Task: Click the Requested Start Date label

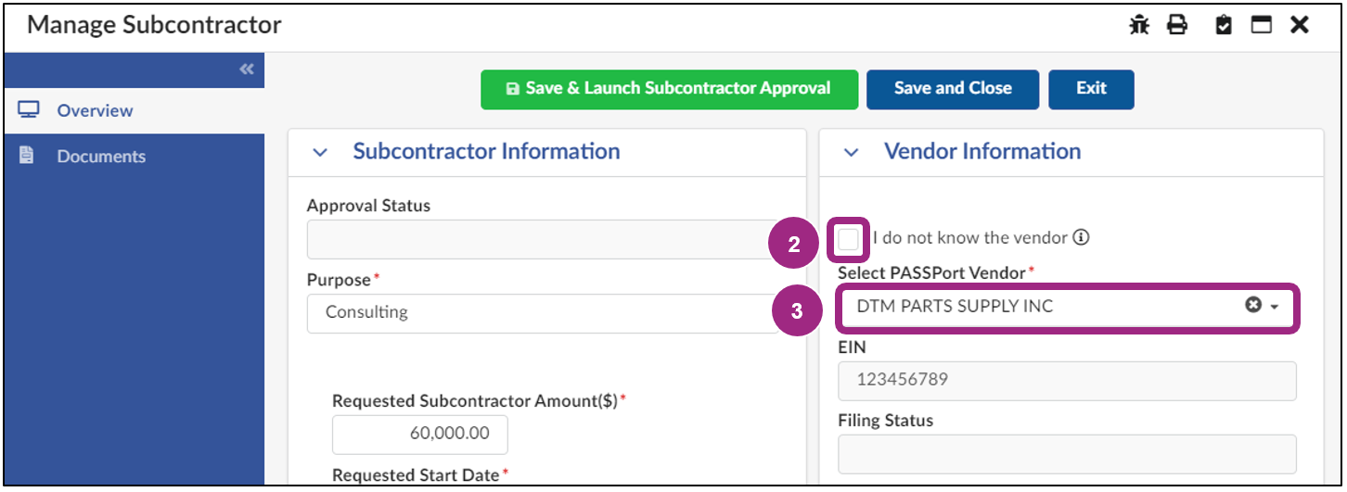Action: pos(417,474)
